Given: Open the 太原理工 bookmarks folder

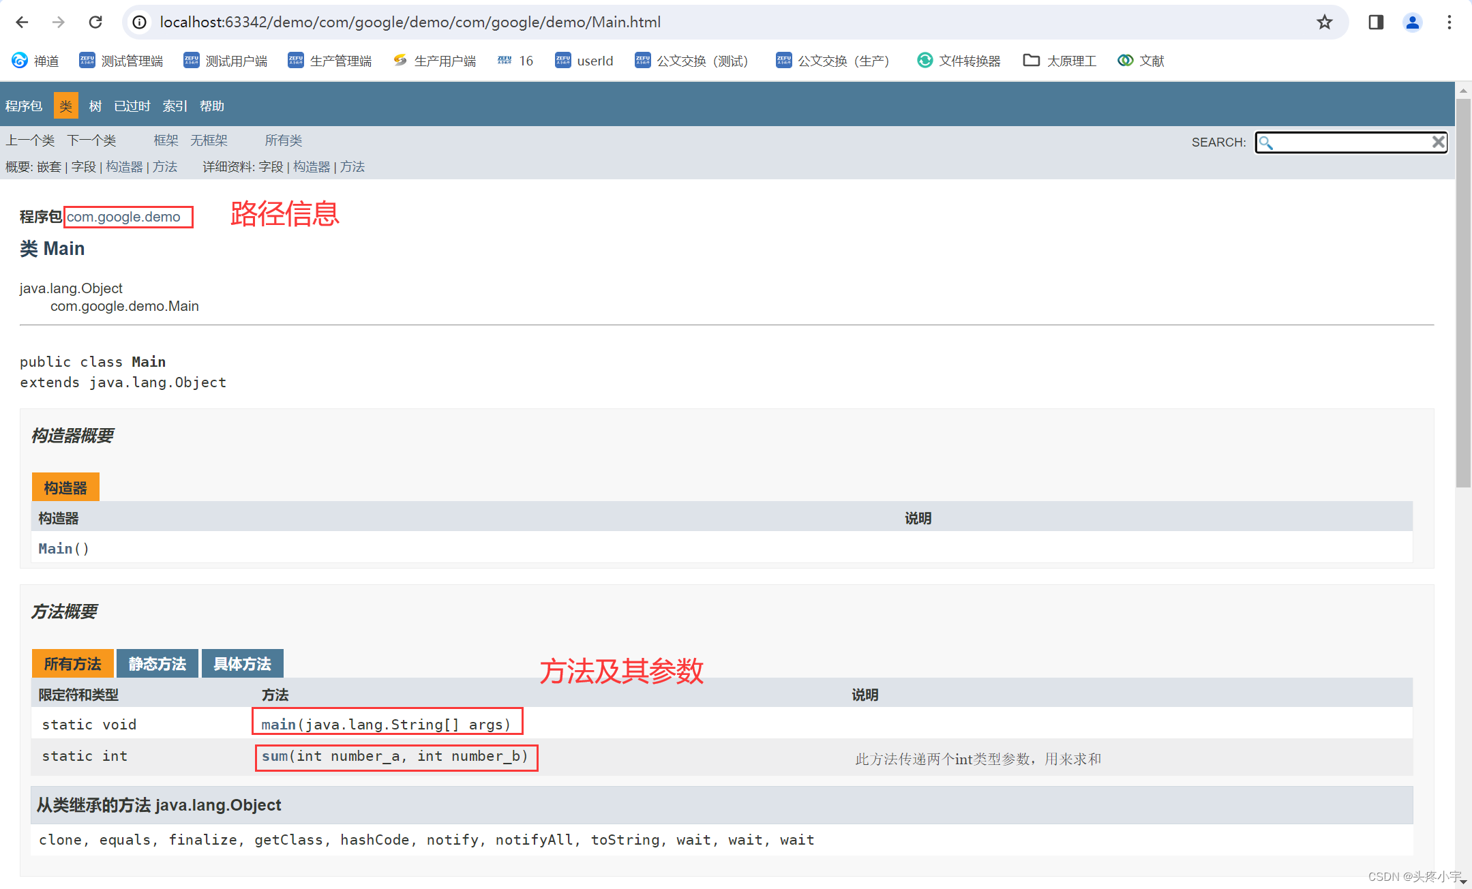Looking at the screenshot, I should tap(1060, 61).
